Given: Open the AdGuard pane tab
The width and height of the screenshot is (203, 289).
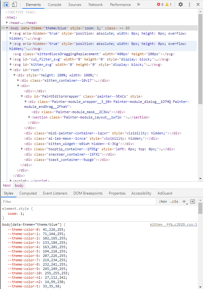Looking at the screenshot, I should click(165, 193).
